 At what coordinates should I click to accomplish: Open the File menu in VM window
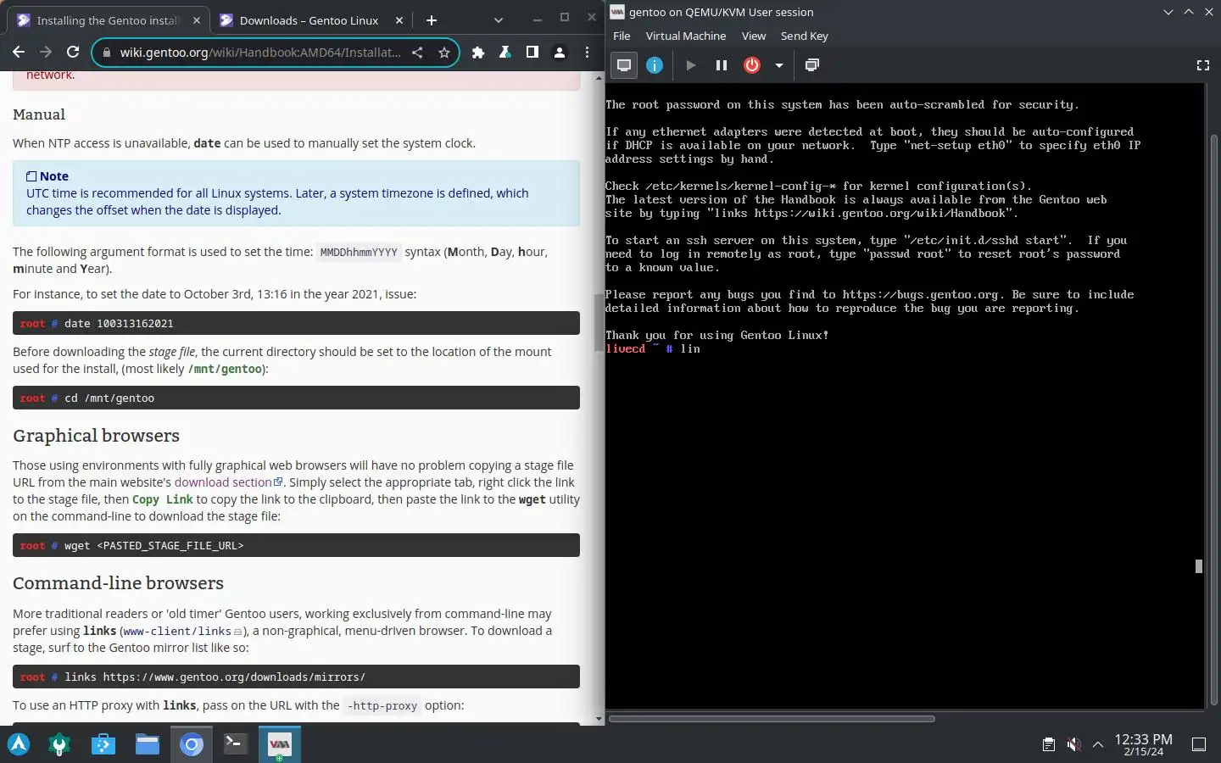[622, 36]
